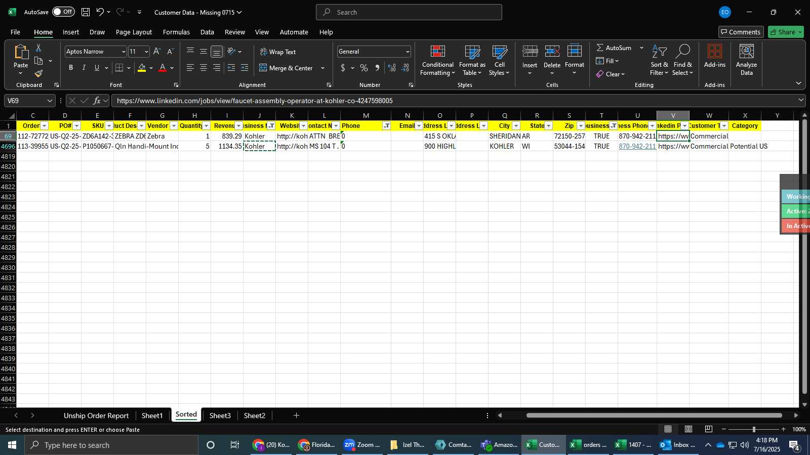Click the Borders icon

pos(119,68)
